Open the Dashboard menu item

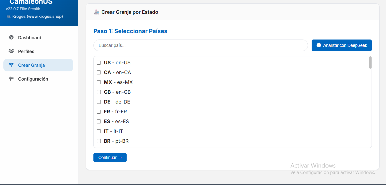[30, 38]
